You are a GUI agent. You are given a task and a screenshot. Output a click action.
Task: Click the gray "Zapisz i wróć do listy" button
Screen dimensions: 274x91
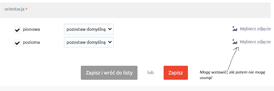[x=109, y=73]
